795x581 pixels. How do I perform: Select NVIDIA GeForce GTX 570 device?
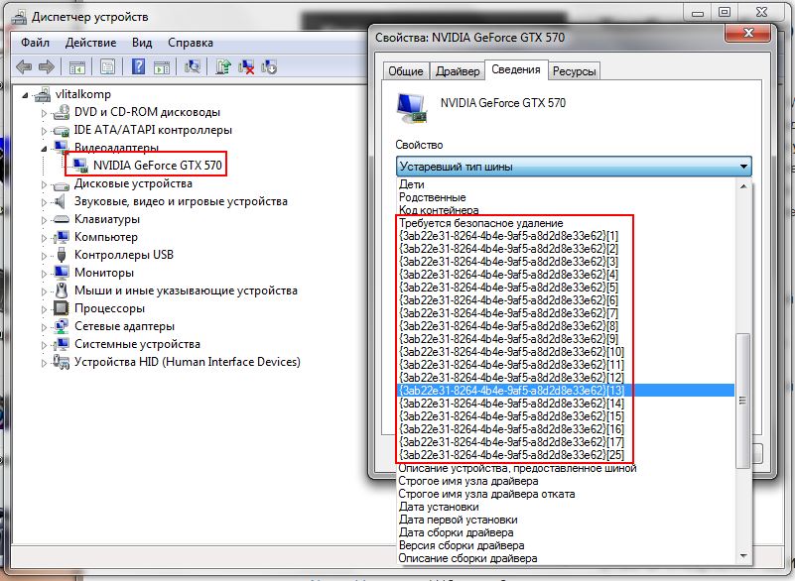coord(157,165)
